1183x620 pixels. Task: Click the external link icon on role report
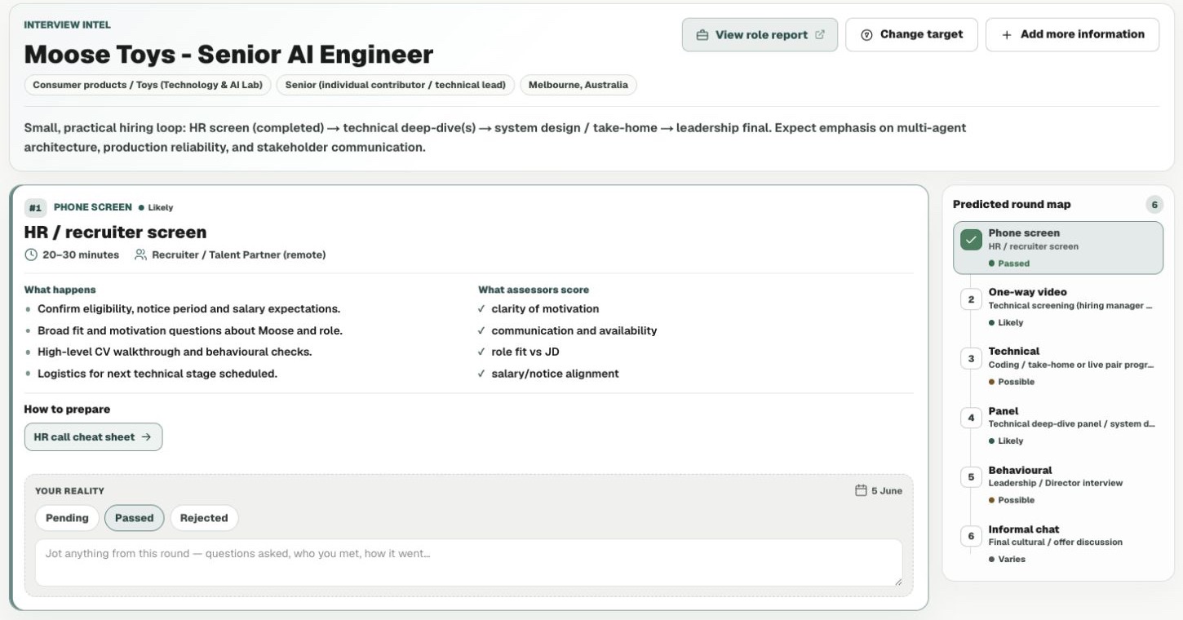820,35
